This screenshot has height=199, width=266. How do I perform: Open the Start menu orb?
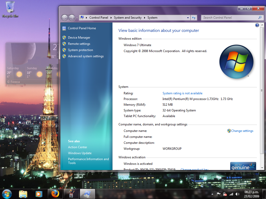(7, 194)
